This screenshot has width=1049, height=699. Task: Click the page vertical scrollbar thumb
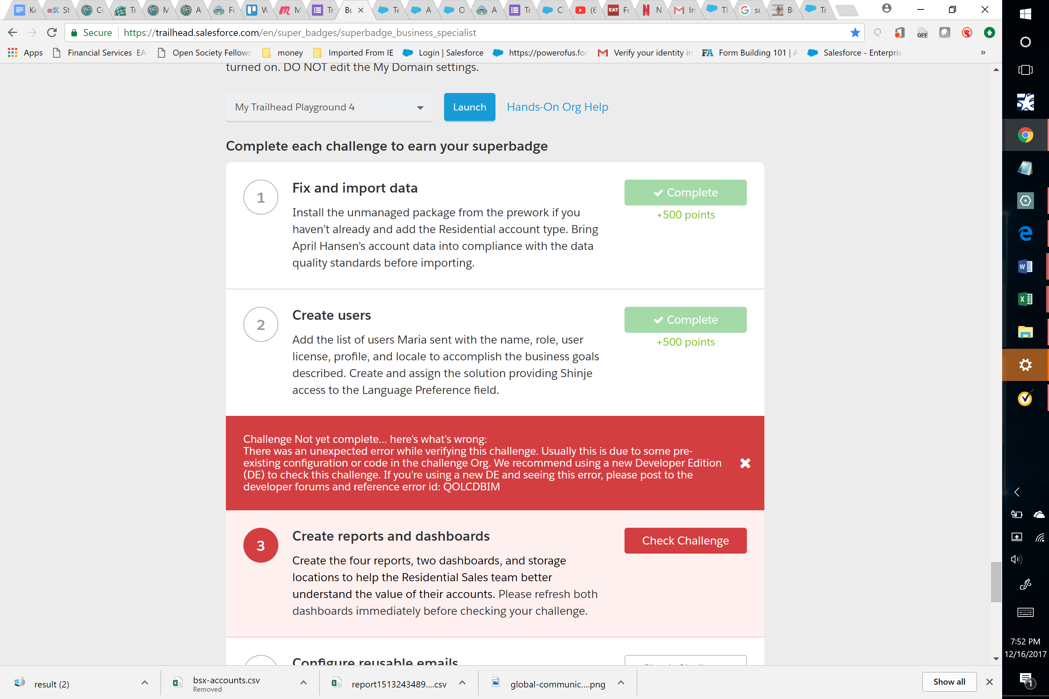[996, 582]
